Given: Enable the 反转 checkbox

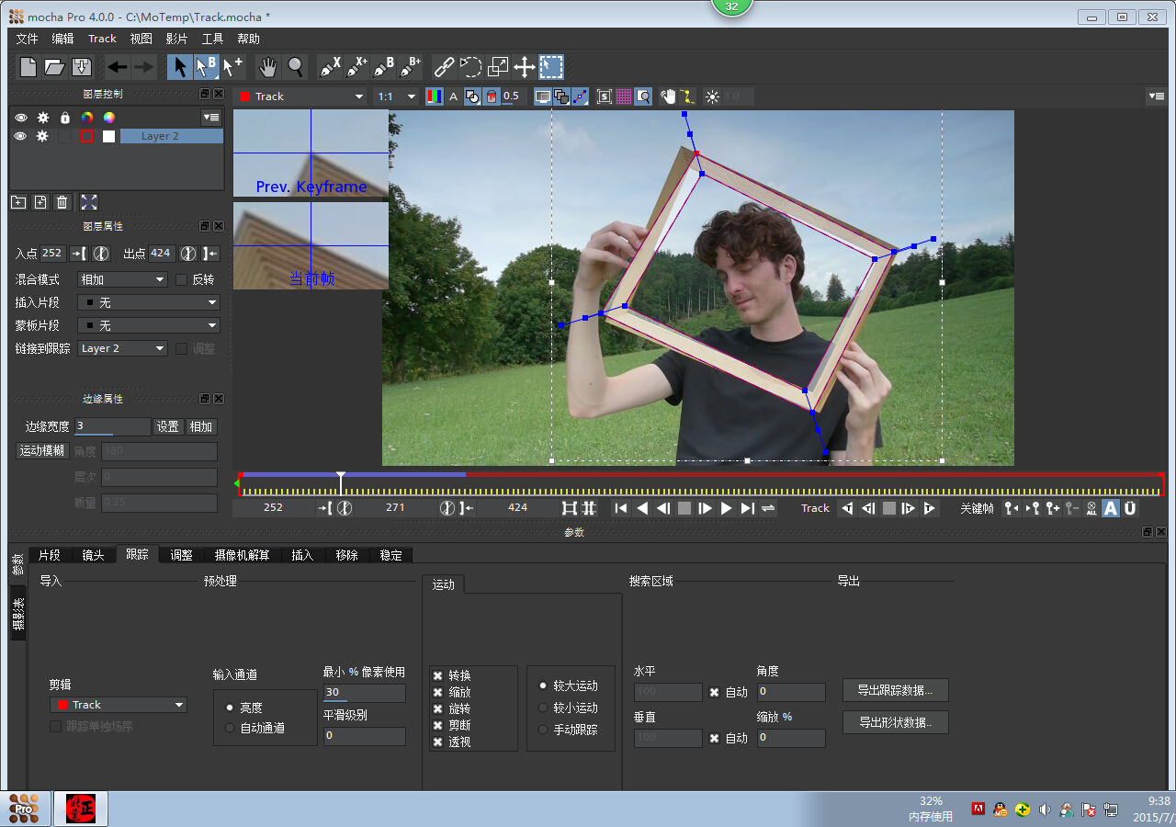Looking at the screenshot, I should 181,279.
